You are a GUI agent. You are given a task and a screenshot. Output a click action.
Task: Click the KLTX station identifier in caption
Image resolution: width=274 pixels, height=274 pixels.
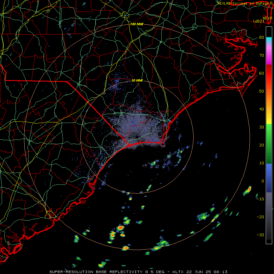(179, 272)
